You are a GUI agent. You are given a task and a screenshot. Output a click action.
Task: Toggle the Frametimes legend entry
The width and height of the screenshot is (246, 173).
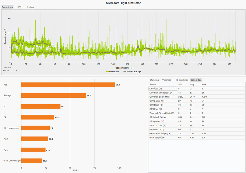click(113, 71)
